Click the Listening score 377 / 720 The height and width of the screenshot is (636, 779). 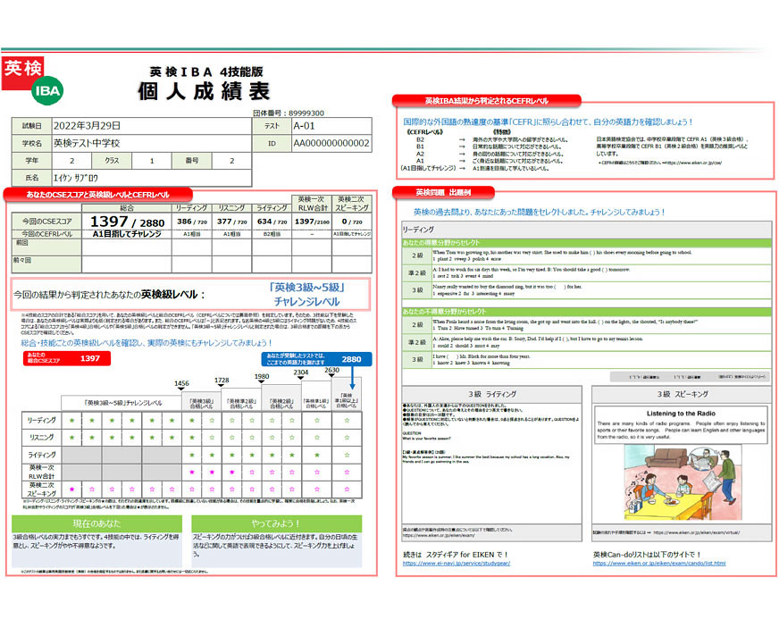pyautogui.click(x=232, y=222)
